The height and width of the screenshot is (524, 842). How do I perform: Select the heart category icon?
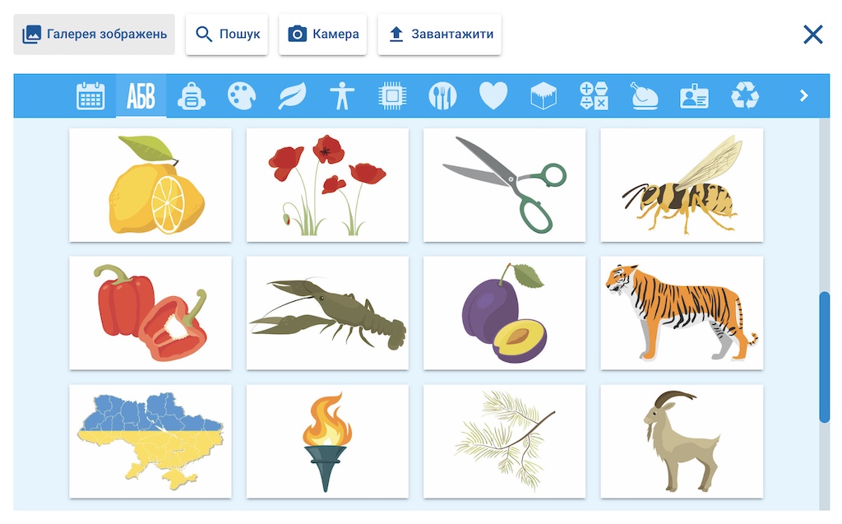pos(493,96)
